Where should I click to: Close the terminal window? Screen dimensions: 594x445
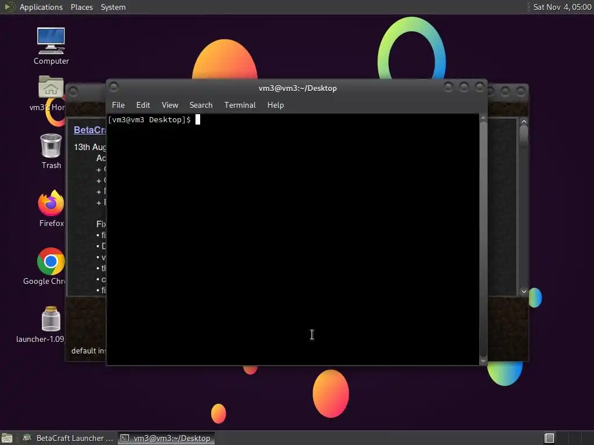(x=479, y=87)
